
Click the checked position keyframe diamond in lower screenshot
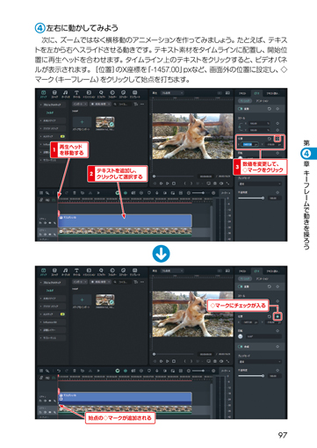pos(277,316)
